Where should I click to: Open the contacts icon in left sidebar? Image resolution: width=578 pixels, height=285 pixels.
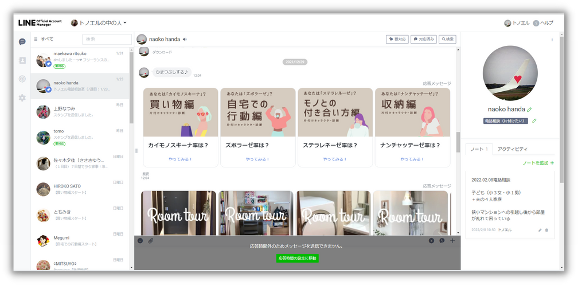pyautogui.click(x=22, y=60)
